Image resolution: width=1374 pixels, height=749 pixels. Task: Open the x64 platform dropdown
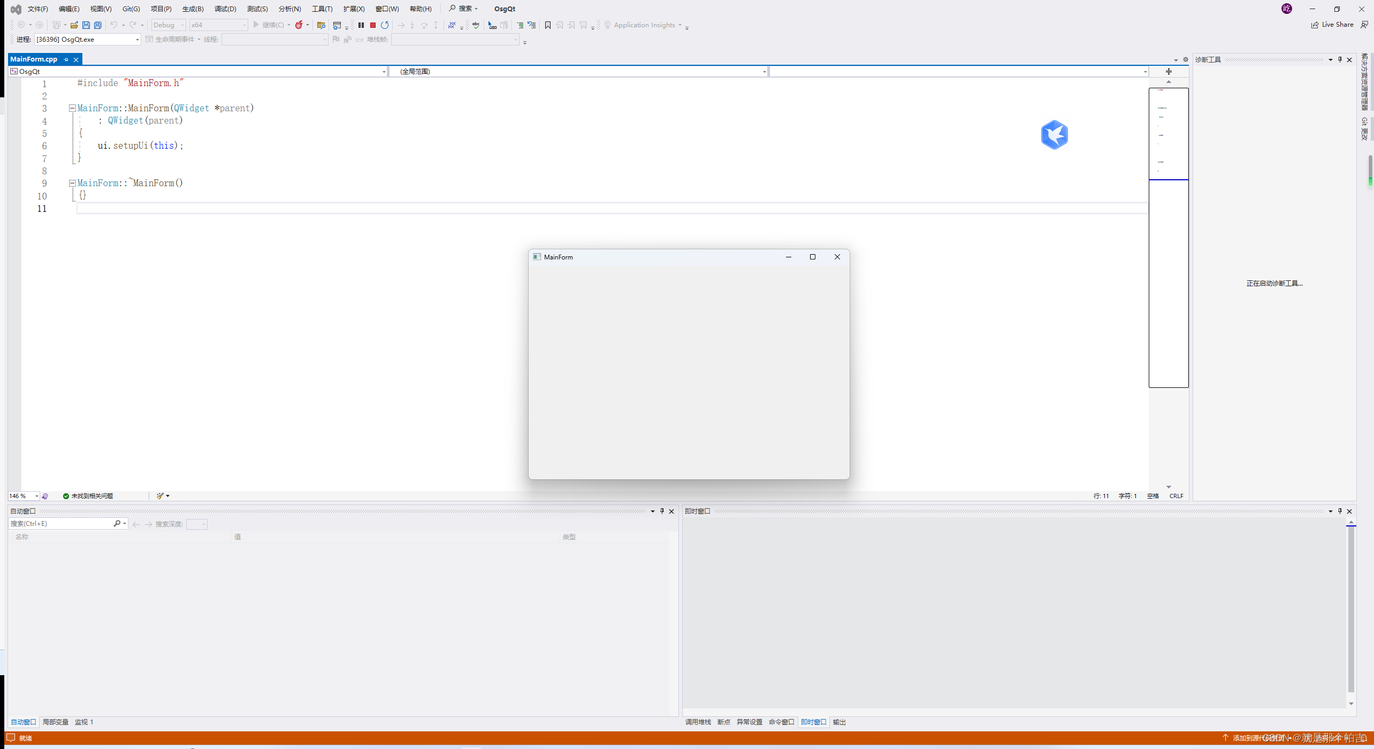coord(219,25)
